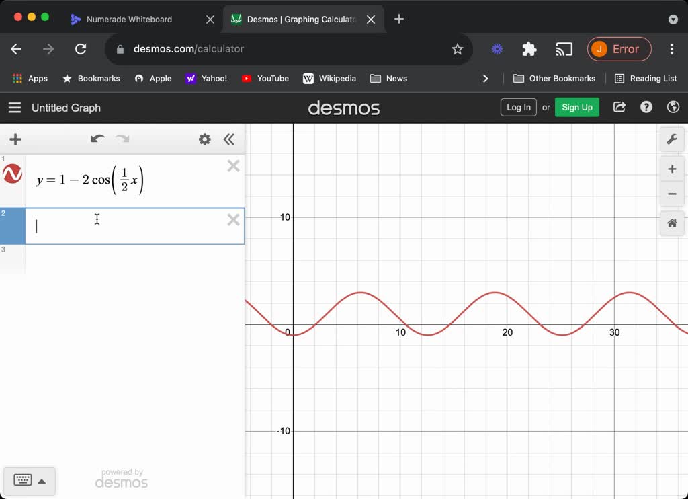Change language via the globe icon
Screen dimensions: 688x499
(x=671, y=107)
